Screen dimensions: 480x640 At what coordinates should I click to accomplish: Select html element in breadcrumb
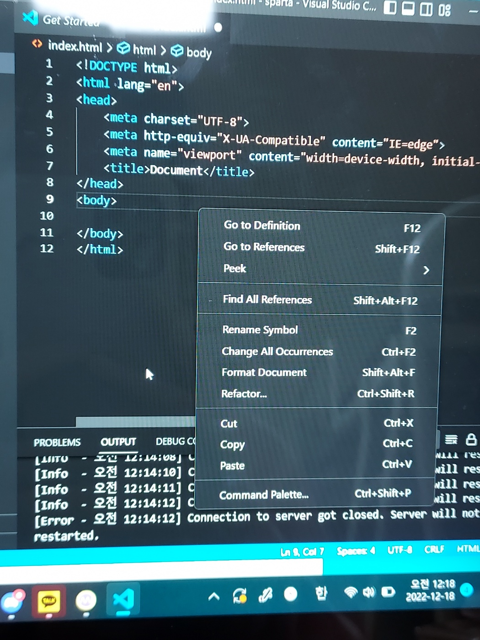tap(144, 49)
